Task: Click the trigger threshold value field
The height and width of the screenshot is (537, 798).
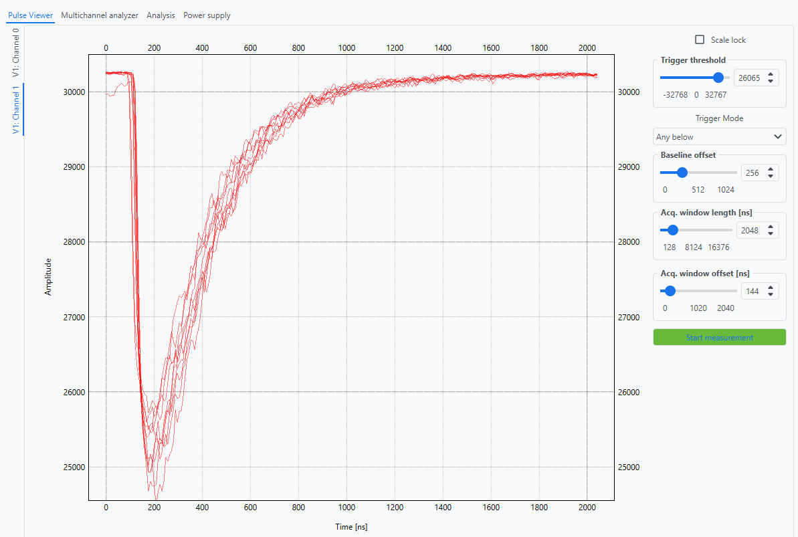Action: pos(749,78)
